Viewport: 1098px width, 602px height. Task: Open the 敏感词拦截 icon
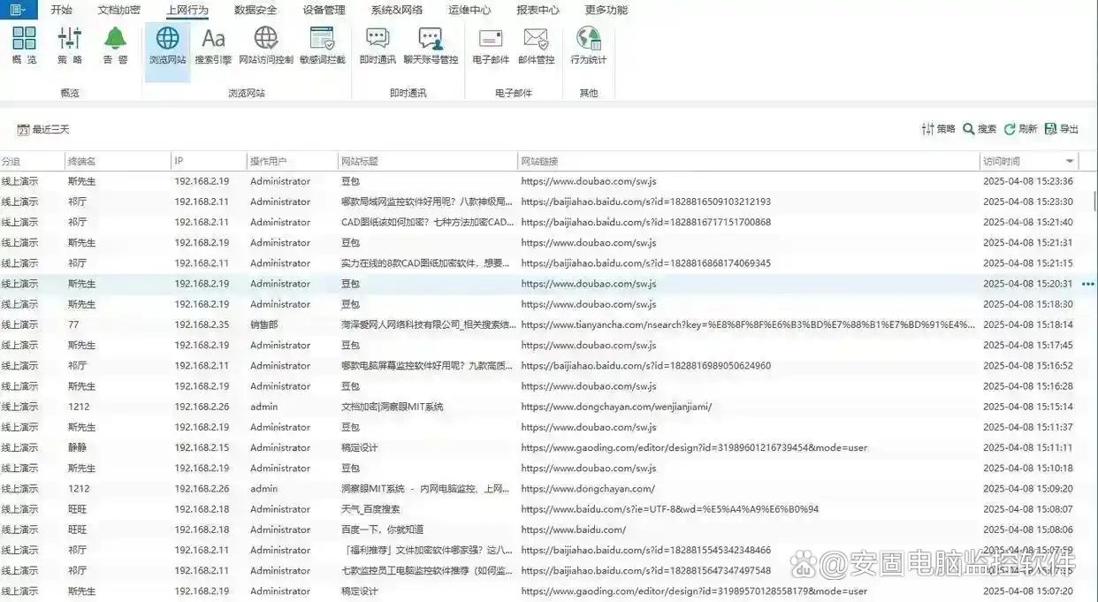(322, 45)
